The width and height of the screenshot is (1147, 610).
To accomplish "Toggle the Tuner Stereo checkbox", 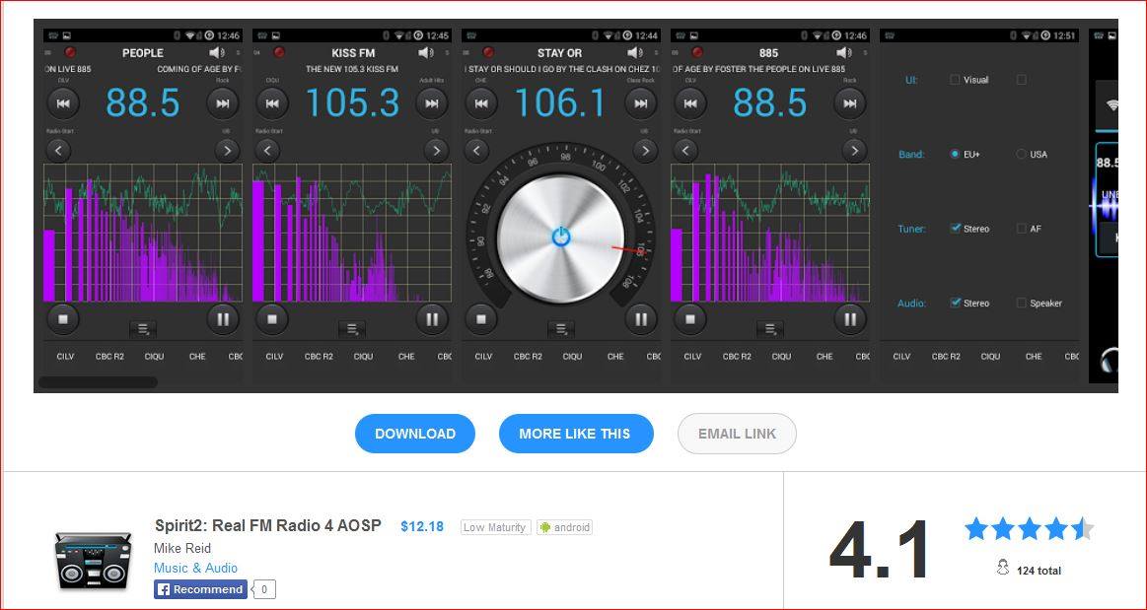I will 955,229.
